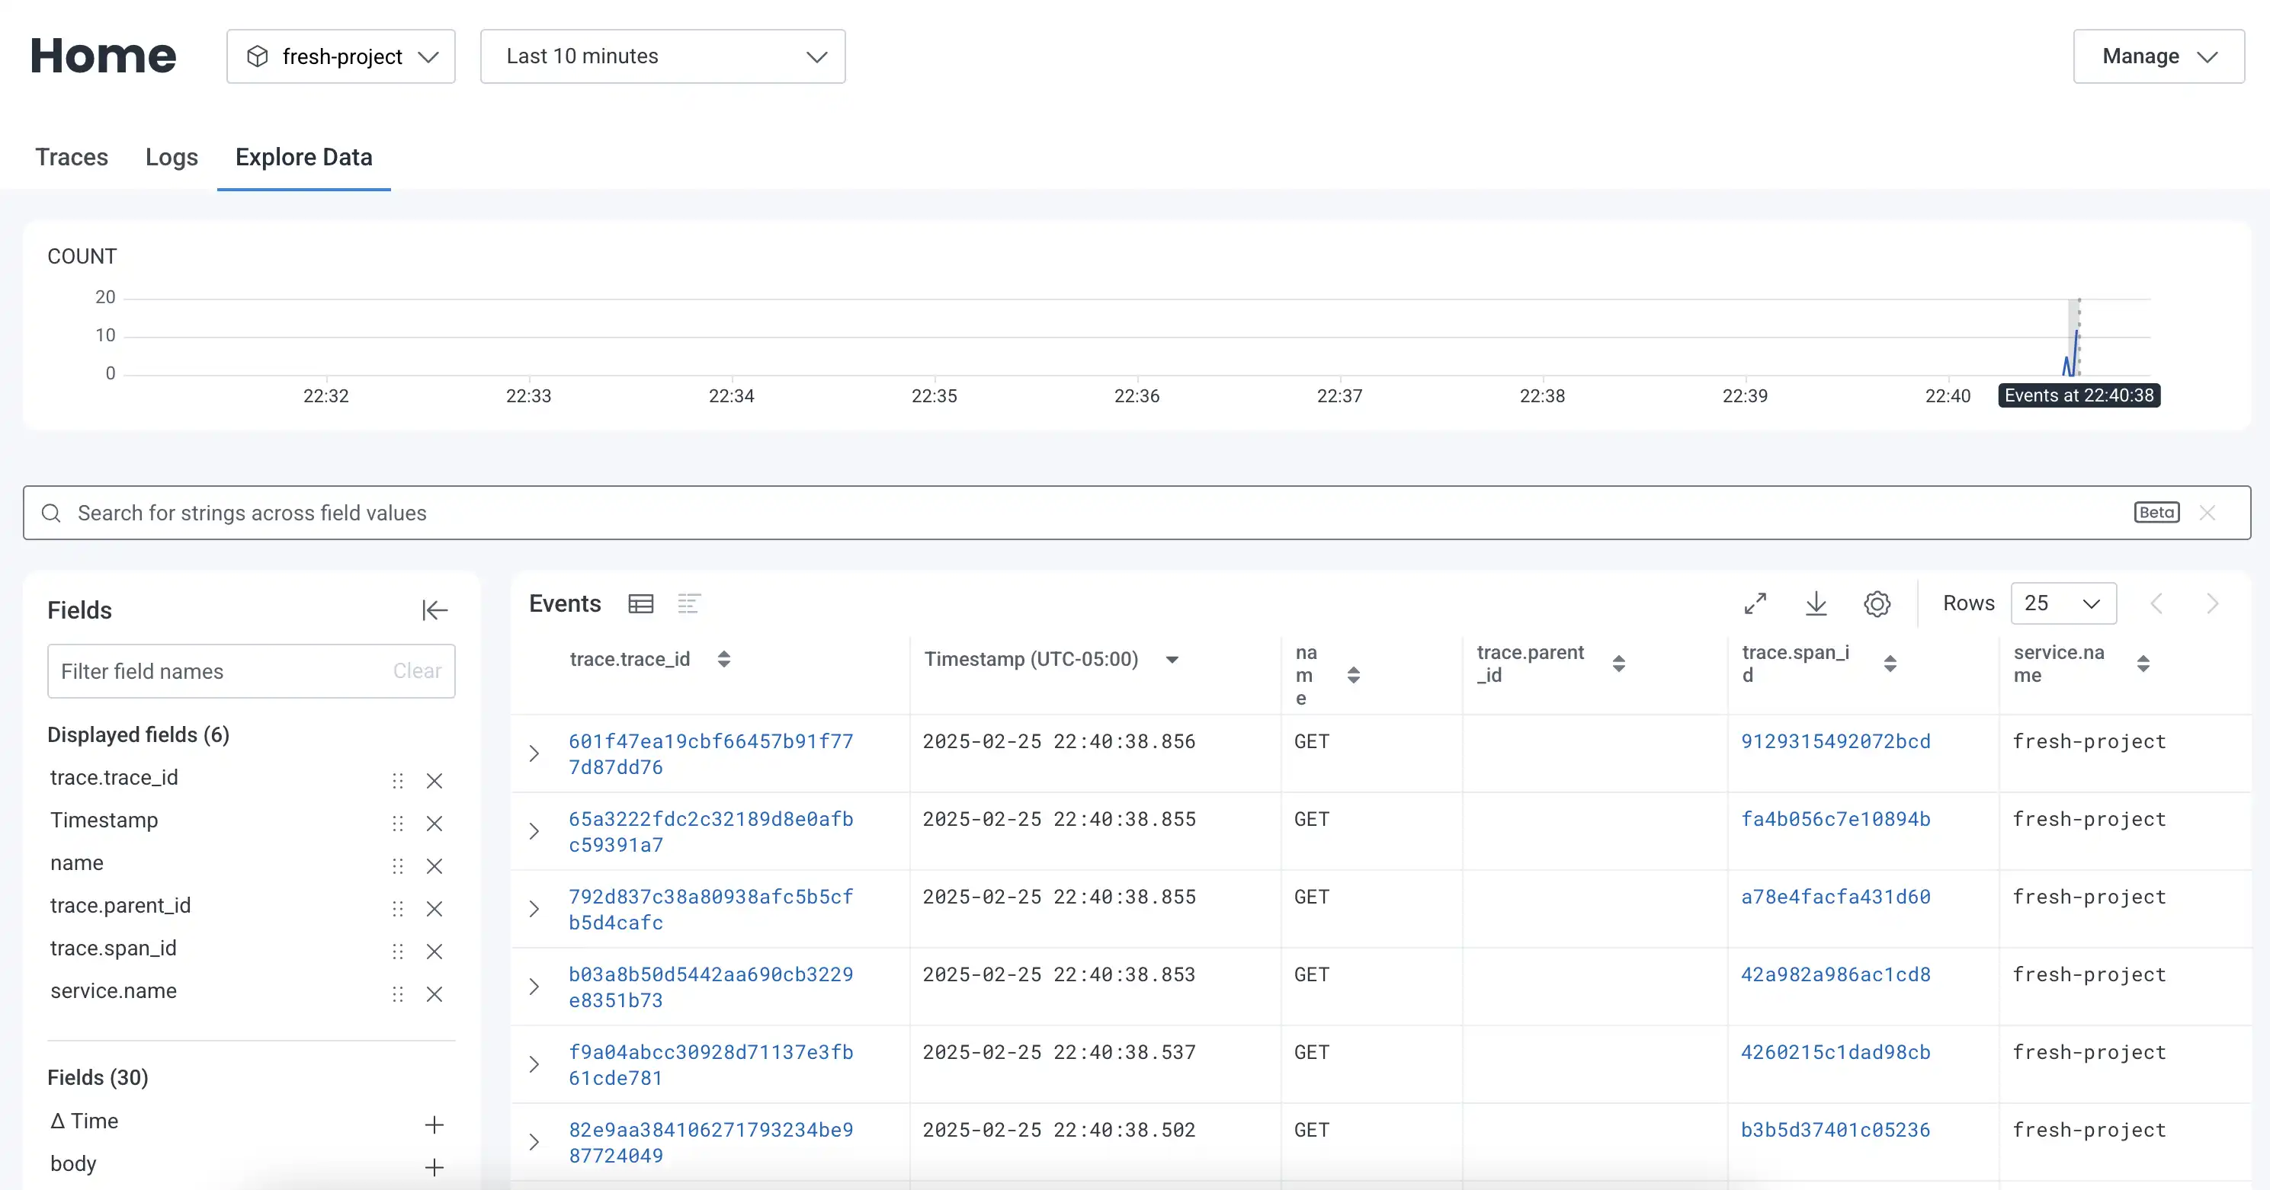Viewport: 2270px width, 1190px height.
Task: Click the expand fullscreen icon for Events
Action: [1755, 602]
